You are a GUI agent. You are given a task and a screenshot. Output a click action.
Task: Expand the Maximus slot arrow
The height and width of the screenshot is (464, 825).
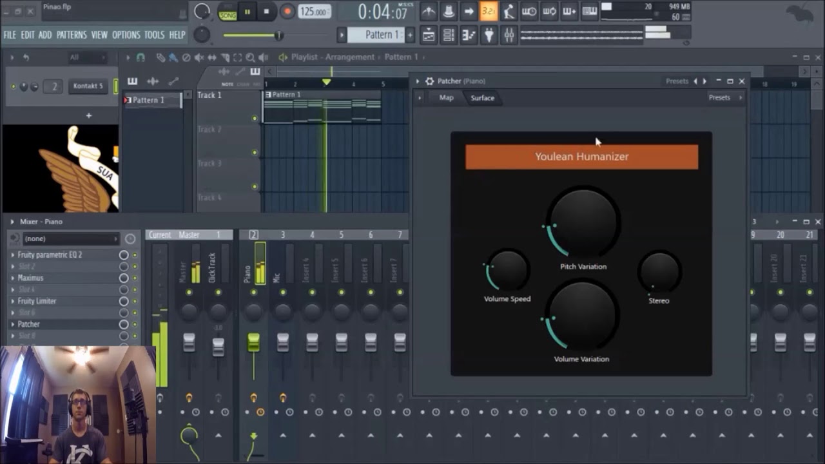click(x=12, y=278)
